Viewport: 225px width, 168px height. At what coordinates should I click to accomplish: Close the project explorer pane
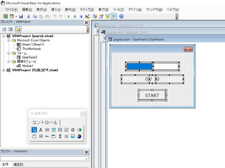[x=86, y=22]
